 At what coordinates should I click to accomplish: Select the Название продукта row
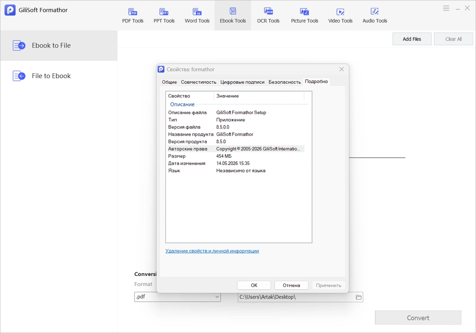point(235,134)
